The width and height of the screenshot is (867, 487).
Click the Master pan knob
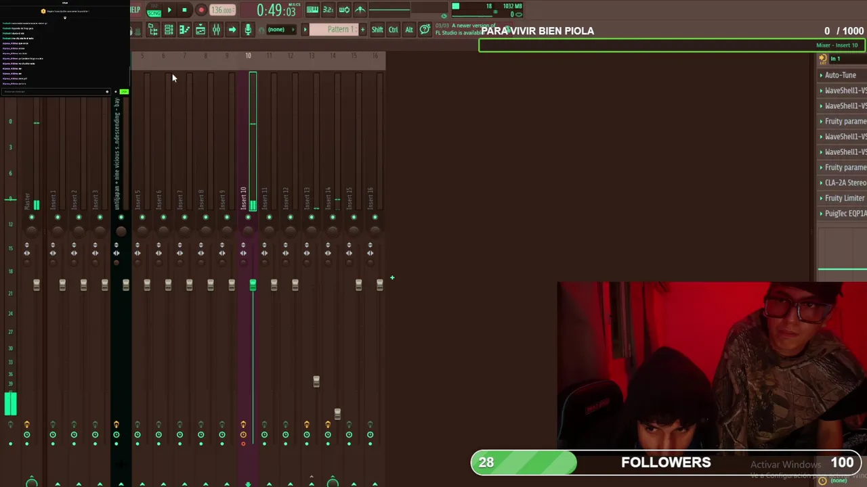point(32,231)
